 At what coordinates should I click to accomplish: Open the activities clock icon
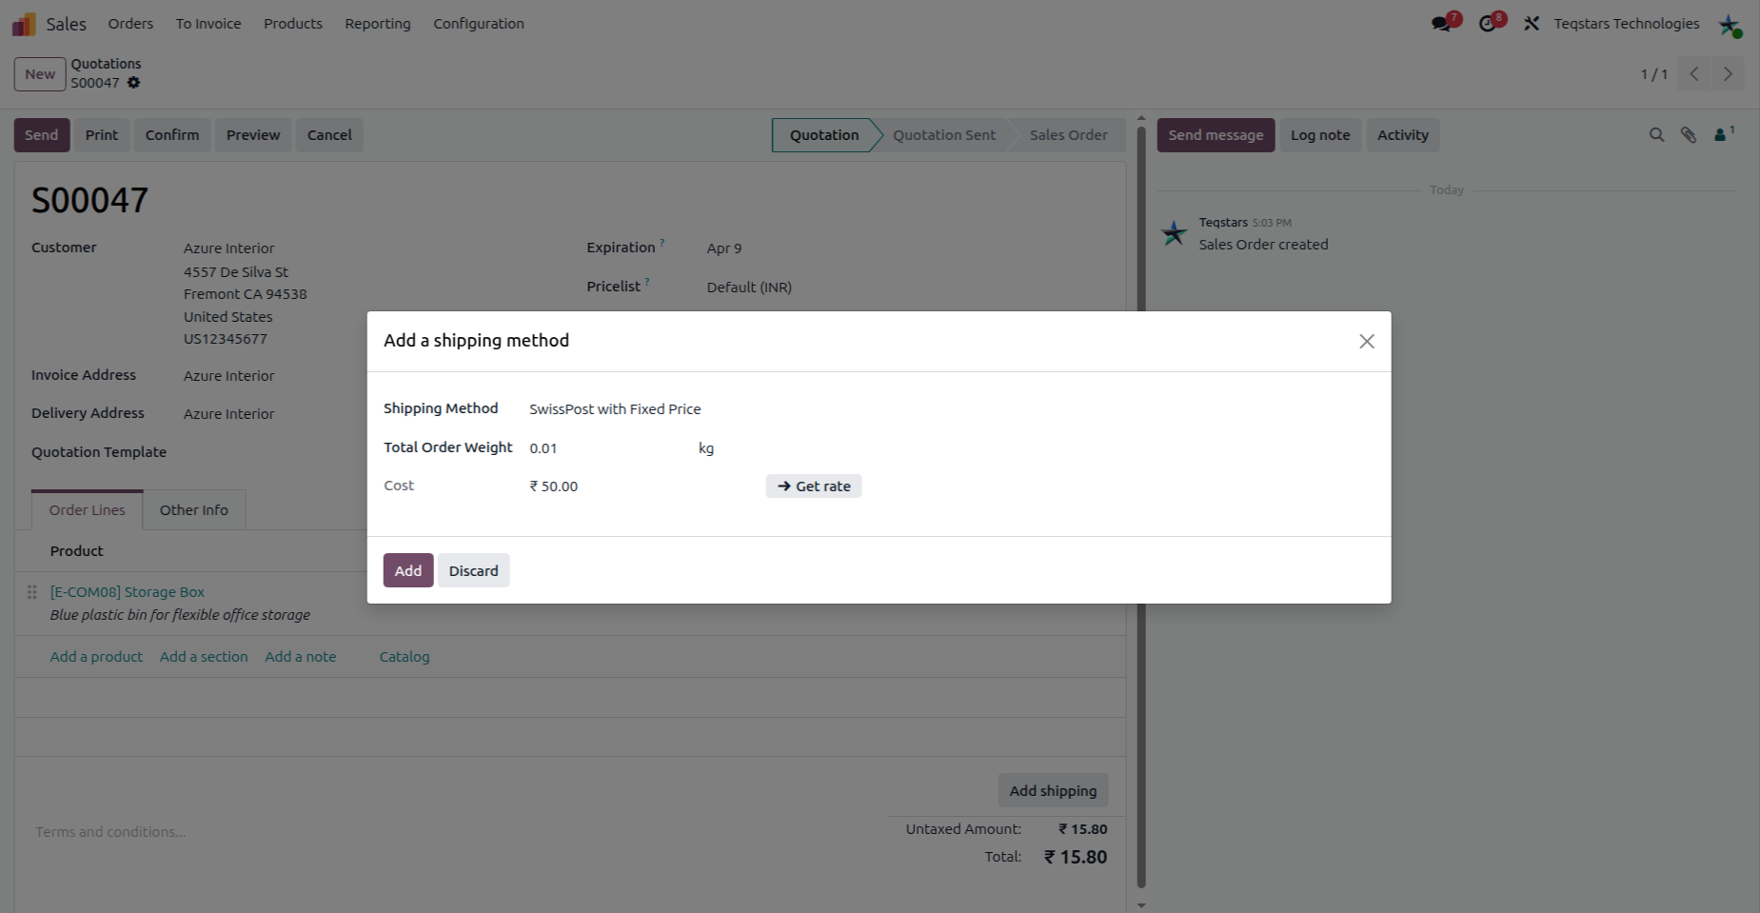(x=1490, y=23)
